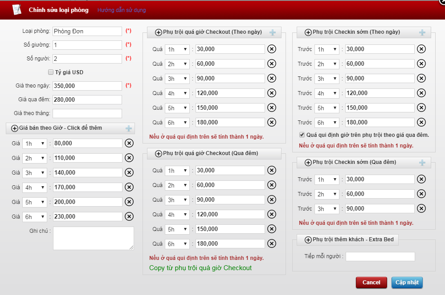Remove the 80,000 hourly price row
Screen dimensions: 445x295
click(129, 143)
